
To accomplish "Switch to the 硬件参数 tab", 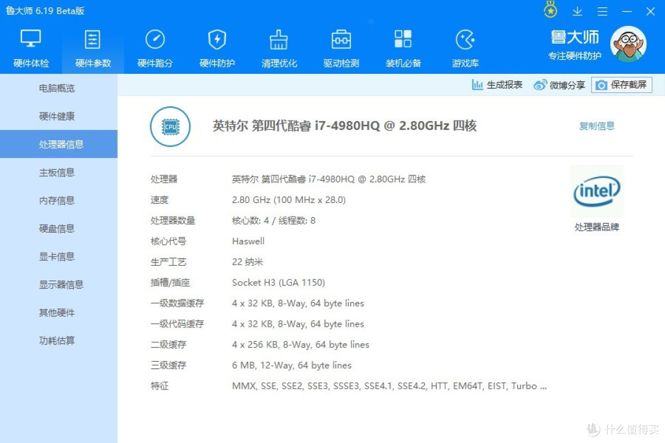I will [x=92, y=46].
